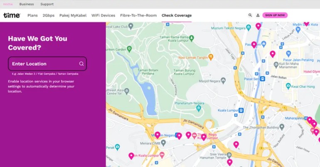This screenshot has height=167, width=320.
Task: Click the Masjid Negara map marker
Action: click(x=223, y=80)
